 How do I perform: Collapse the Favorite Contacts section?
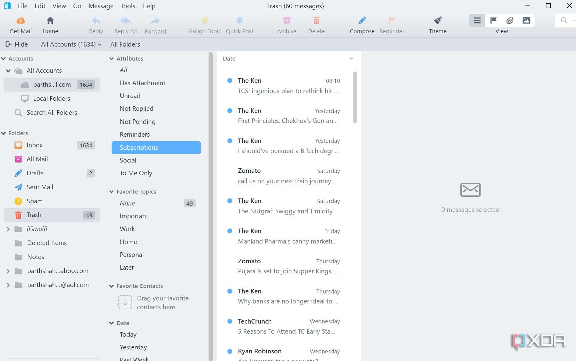(112, 286)
